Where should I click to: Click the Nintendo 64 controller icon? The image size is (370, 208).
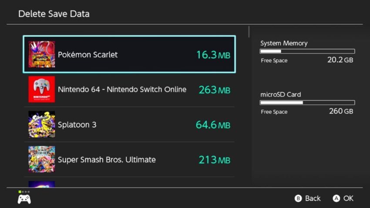42,89
